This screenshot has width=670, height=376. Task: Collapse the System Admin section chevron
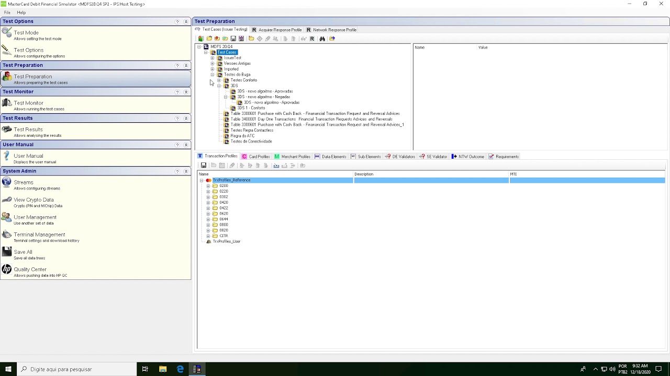[186, 171]
